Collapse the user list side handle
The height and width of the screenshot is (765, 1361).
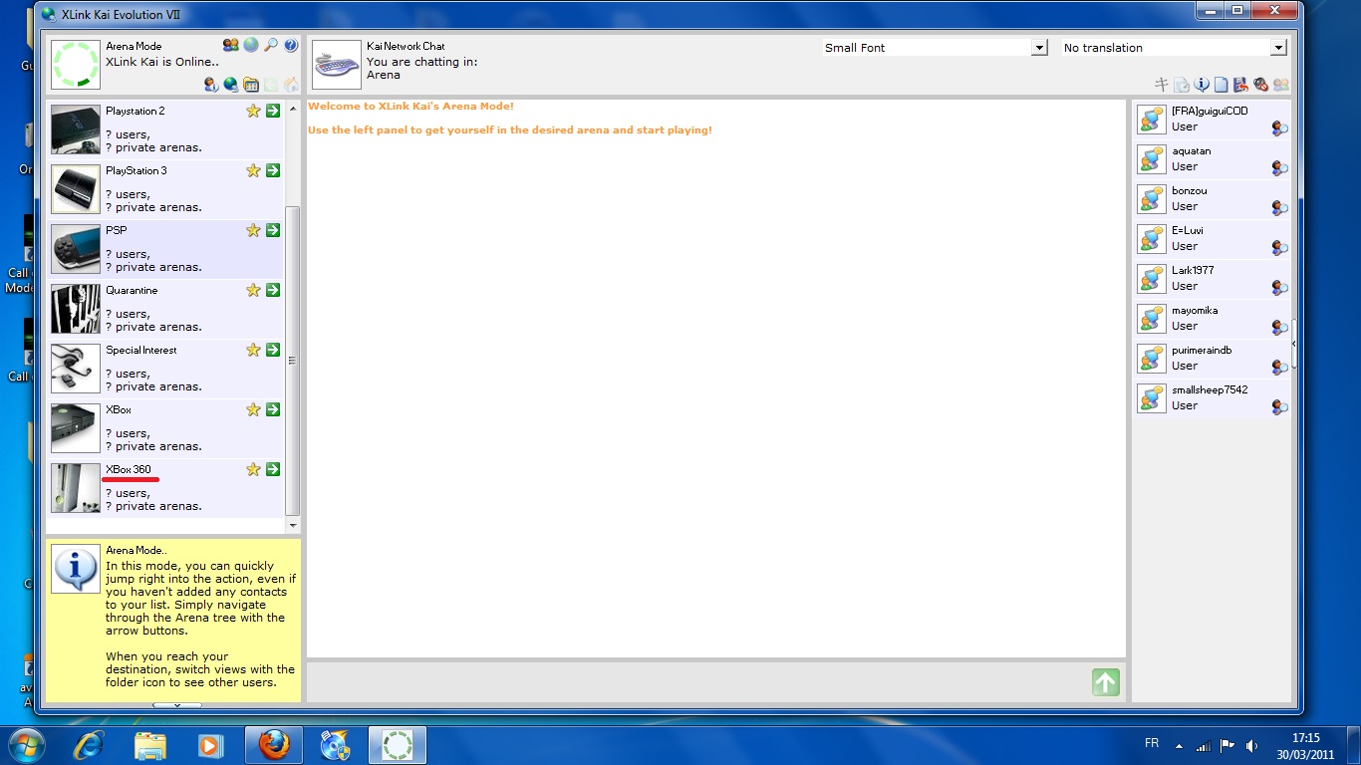click(1294, 343)
